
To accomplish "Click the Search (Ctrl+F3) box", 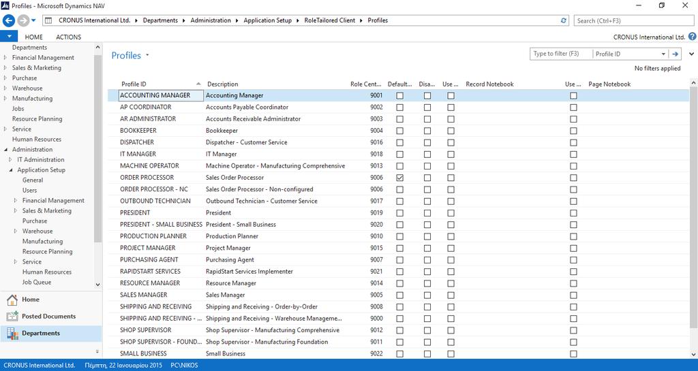I will point(634,20).
